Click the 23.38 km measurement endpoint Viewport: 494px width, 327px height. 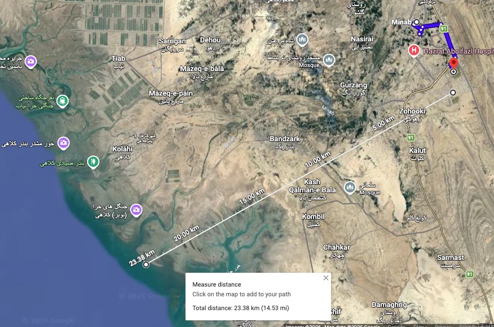click(x=146, y=265)
